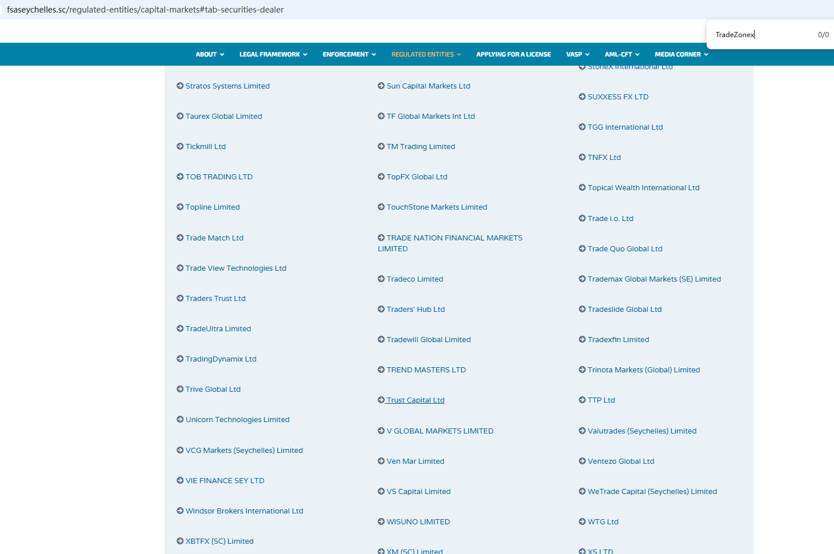The image size is (834, 554).
Task: Open Traders' Hub Ltd entry
Action: pyautogui.click(x=416, y=309)
